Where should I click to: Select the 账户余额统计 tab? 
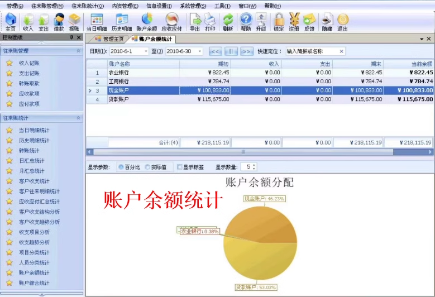(152, 39)
